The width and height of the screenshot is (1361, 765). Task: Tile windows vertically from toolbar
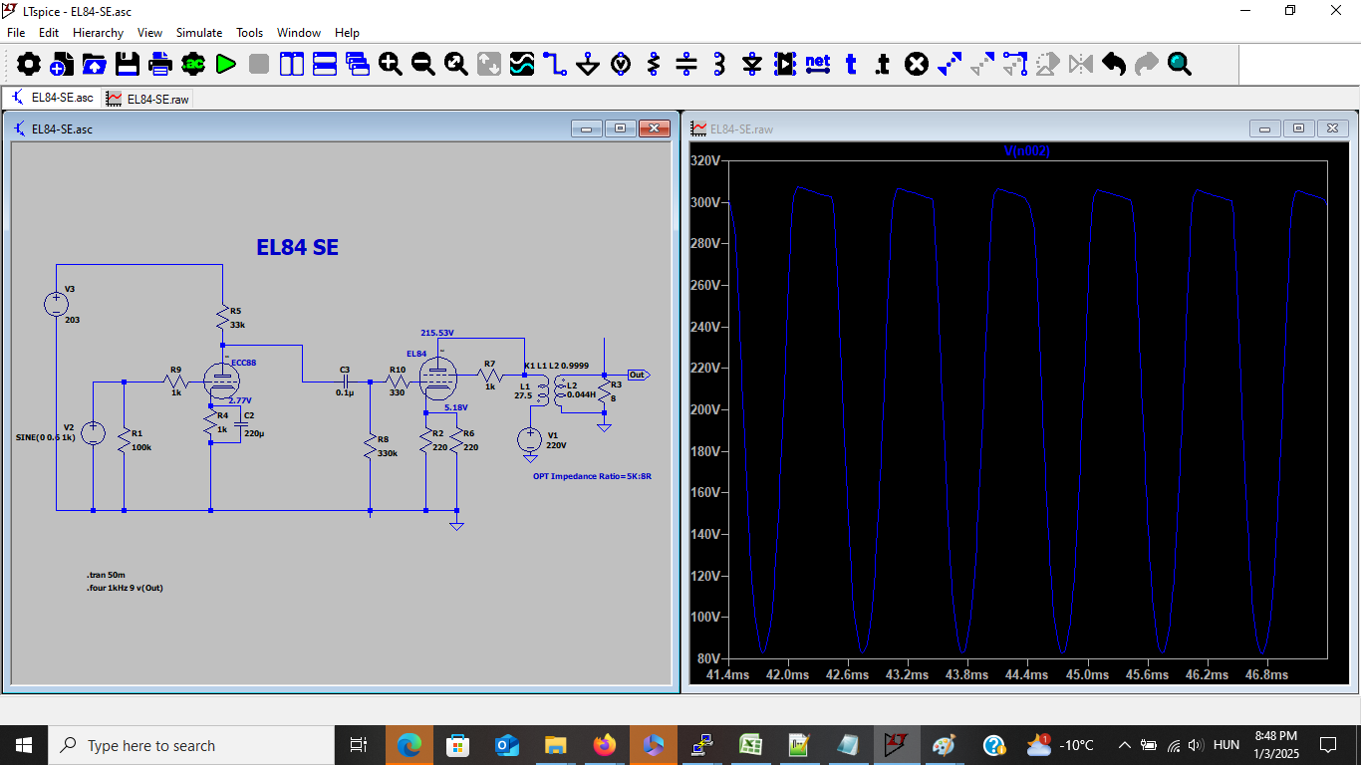pos(292,64)
